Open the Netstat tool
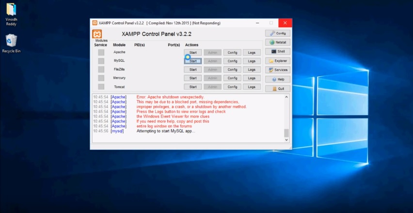The image size is (413, 213). pos(278,42)
